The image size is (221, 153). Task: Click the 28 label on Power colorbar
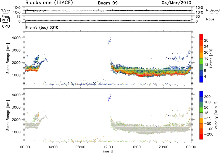[x=206, y=40]
